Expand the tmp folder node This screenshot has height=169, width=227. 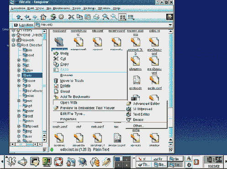coord(19,131)
